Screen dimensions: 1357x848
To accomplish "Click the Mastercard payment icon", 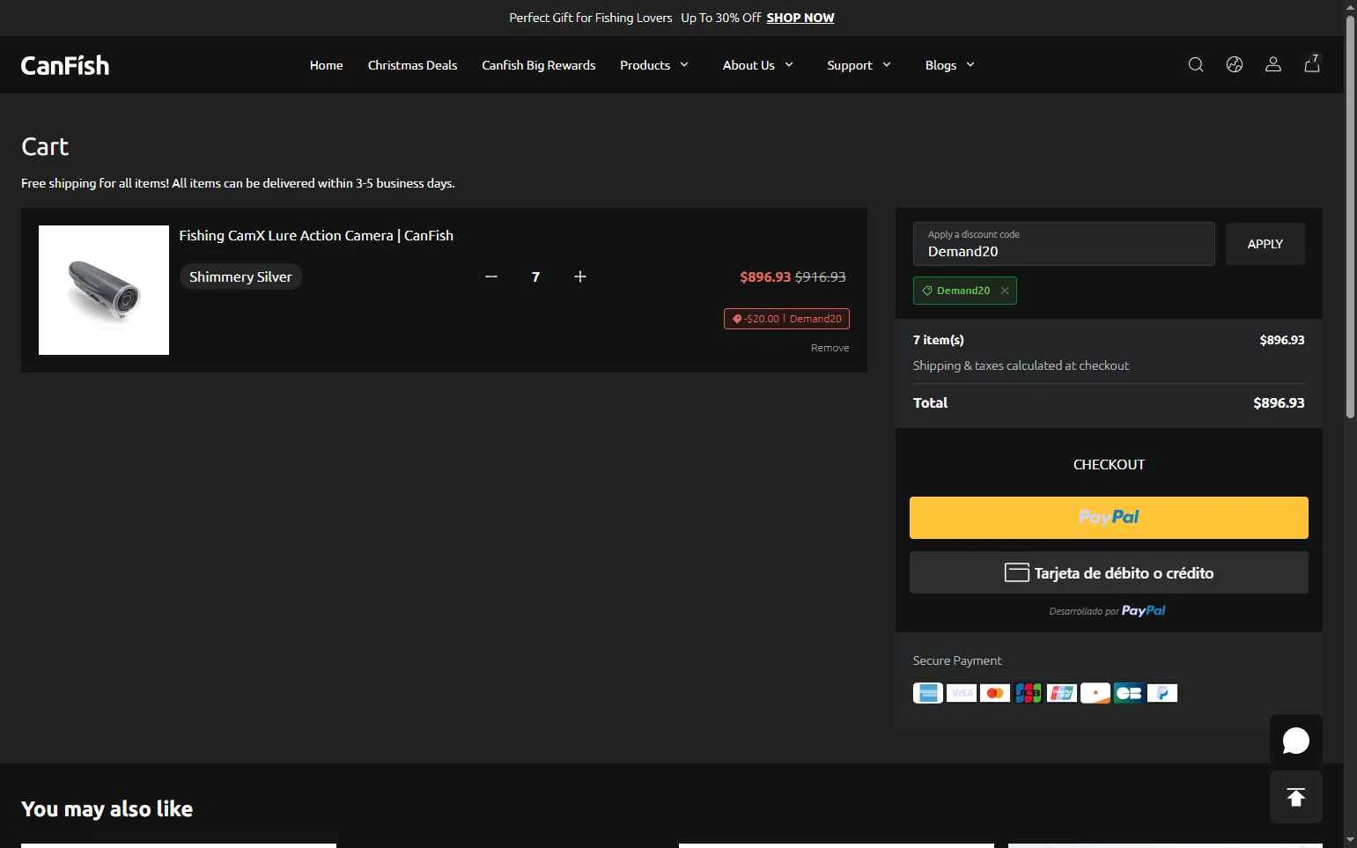I will (x=995, y=693).
